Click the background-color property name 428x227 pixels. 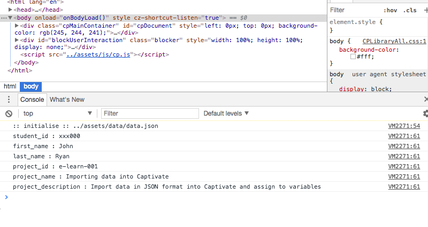(x=368, y=50)
